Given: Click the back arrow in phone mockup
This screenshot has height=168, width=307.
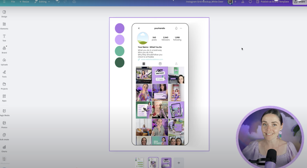Looking at the screenshot, I should (139, 28).
